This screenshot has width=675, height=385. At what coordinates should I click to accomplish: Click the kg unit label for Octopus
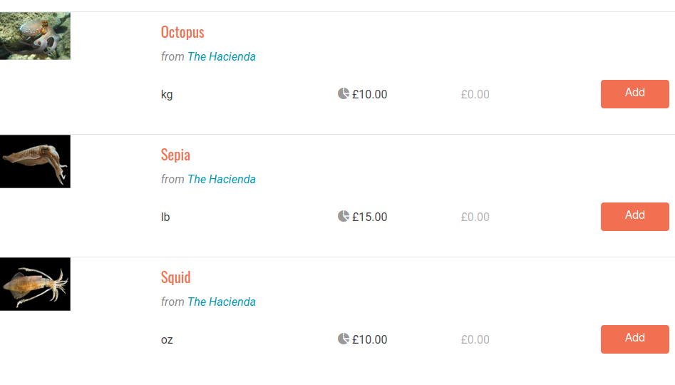click(x=167, y=94)
